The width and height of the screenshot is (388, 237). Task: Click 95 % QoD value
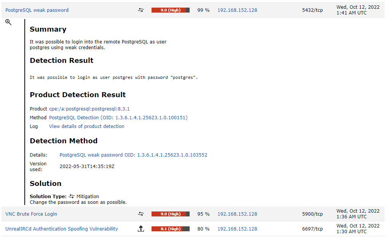203,214
